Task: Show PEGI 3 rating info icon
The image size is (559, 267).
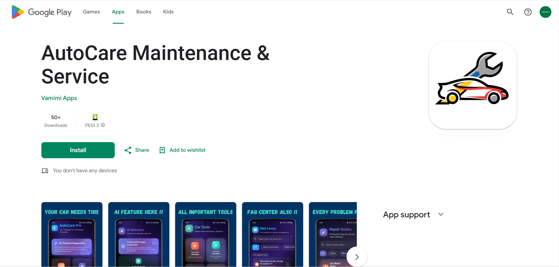Action: pyautogui.click(x=103, y=125)
